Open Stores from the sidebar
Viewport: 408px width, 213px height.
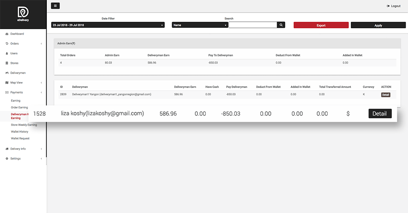(x=14, y=63)
